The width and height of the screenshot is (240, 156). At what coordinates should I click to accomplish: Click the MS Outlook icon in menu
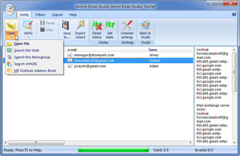pos(9,71)
